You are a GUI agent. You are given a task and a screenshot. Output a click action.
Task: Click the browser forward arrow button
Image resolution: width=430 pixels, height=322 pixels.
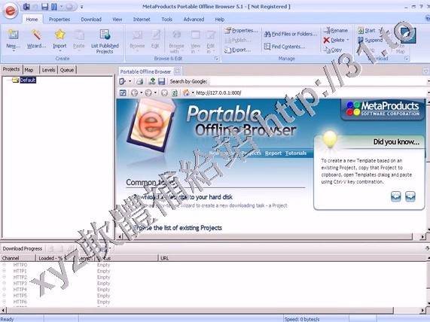click(x=148, y=93)
